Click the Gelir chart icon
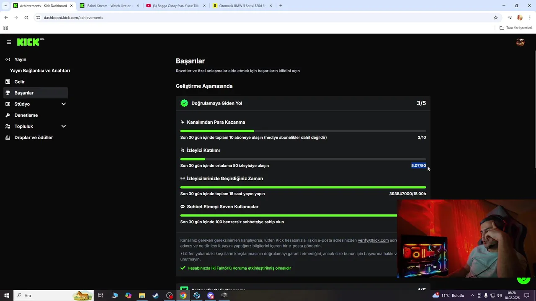This screenshot has width=536, height=301. click(x=8, y=82)
